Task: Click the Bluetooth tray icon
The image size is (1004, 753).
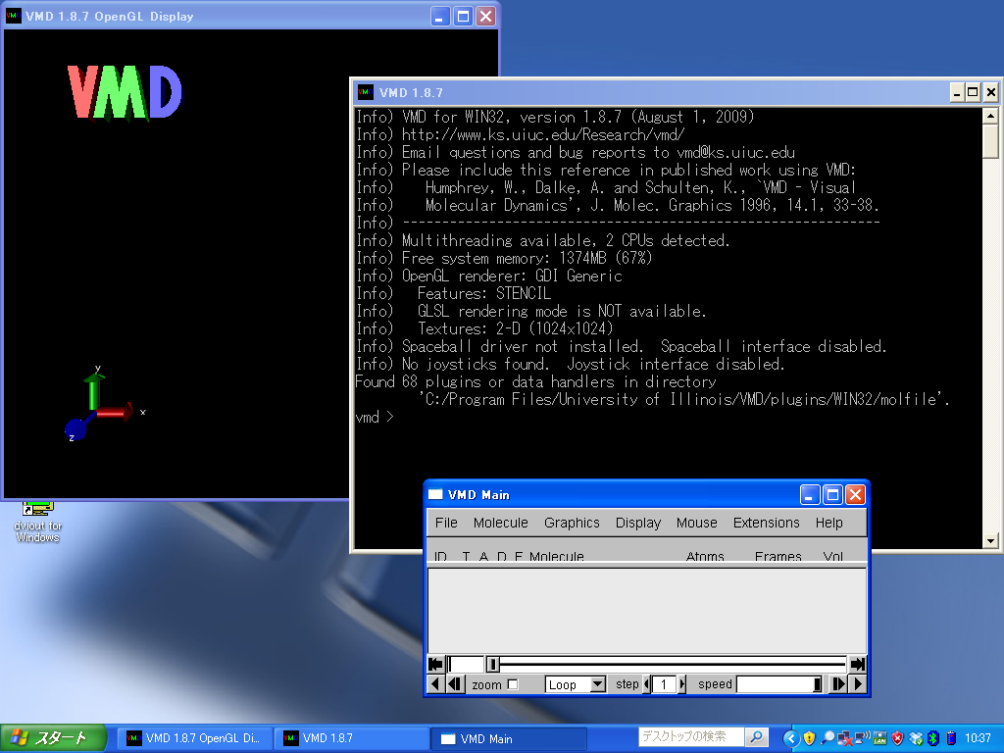Action: point(933,738)
